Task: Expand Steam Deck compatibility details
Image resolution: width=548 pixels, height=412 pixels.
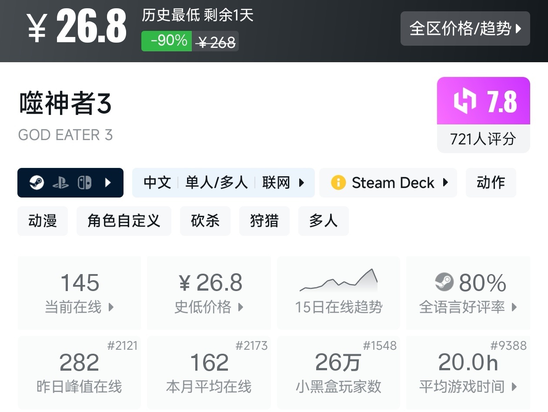Action: click(x=445, y=183)
